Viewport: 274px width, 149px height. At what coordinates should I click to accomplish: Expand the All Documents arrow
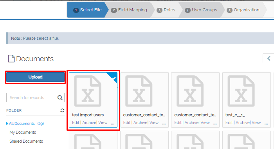click(x=7, y=124)
